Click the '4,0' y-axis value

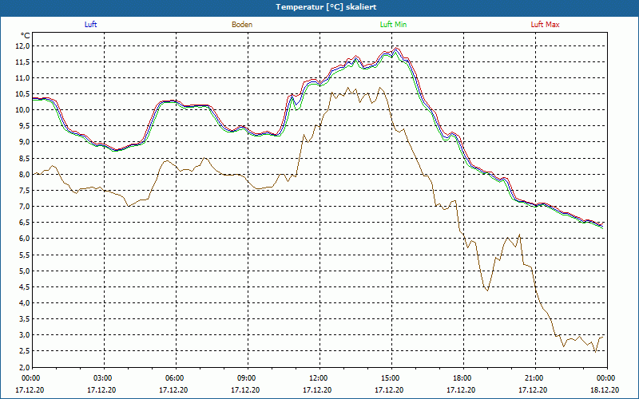coord(25,303)
